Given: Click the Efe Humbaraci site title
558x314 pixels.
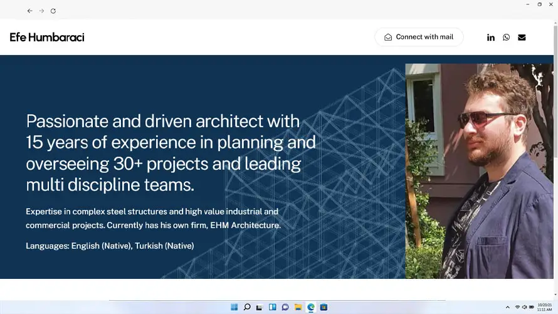Looking at the screenshot, I should [x=47, y=38].
